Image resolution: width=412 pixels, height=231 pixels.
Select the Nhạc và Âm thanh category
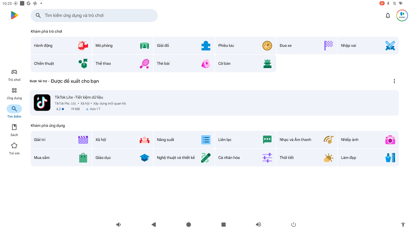(x=306, y=140)
